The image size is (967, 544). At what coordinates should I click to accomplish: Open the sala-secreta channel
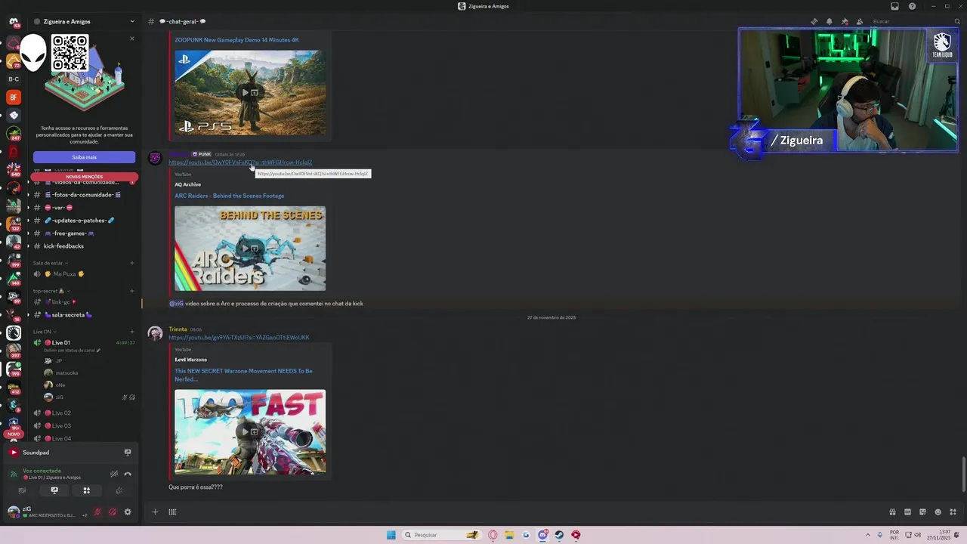tap(83, 315)
